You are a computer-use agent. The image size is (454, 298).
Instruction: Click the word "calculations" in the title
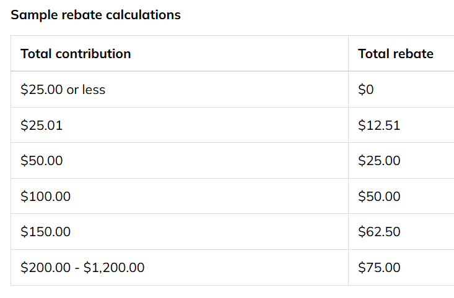[143, 15]
